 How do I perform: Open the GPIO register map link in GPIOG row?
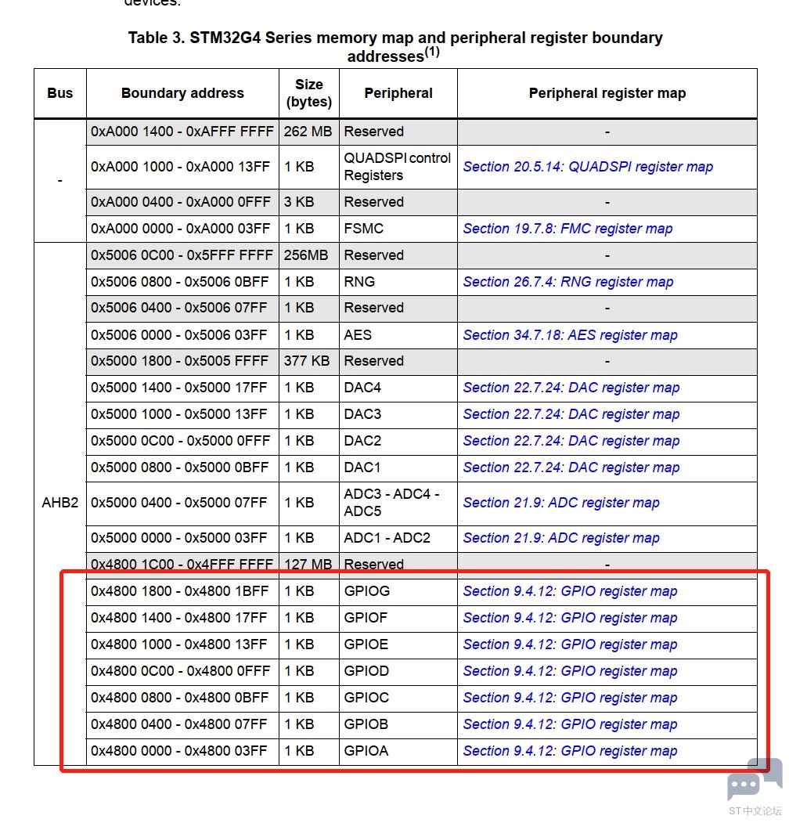pyautogui.click(x=570, y=591)
